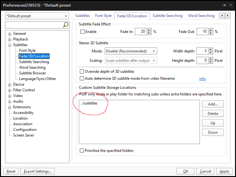Viewport: 236px width, 177px height.
Task: Collapse the Subtitles tree node
Action: coord(10,45)
